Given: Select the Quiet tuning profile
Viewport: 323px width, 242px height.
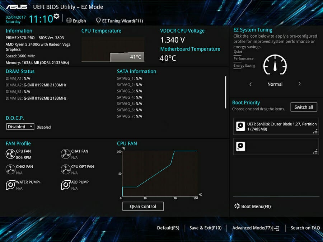Looking at the screenshot, I should click(x=238, y=52).
